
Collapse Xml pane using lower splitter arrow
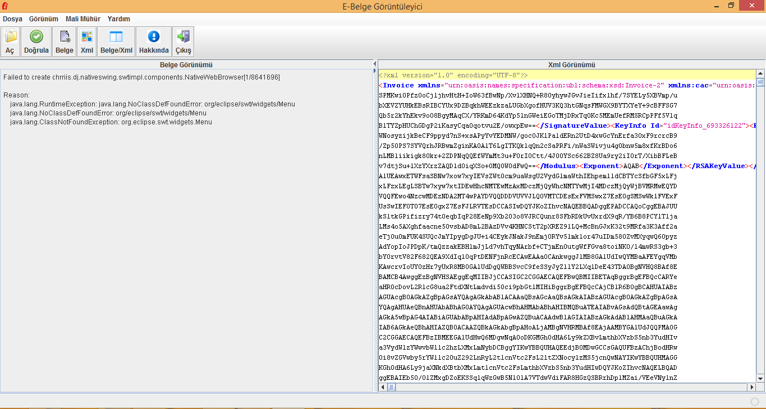pyautogui.click(x=375, y=71)
